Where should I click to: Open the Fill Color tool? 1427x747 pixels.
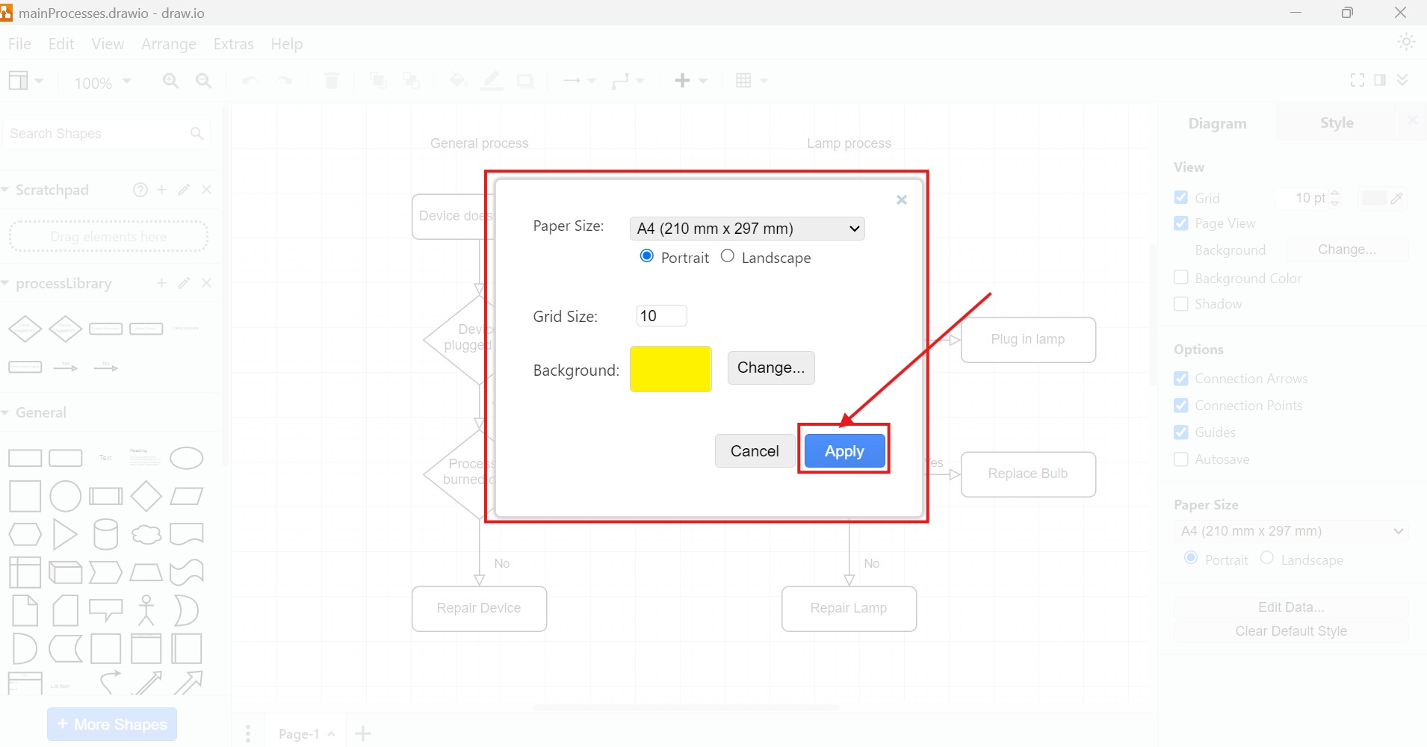[456, 81]
